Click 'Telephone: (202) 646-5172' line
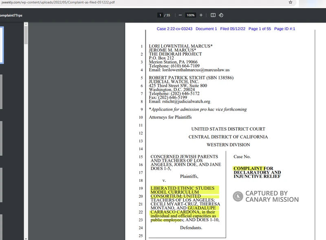Viewport: 326px width, 240px height. 174,94
